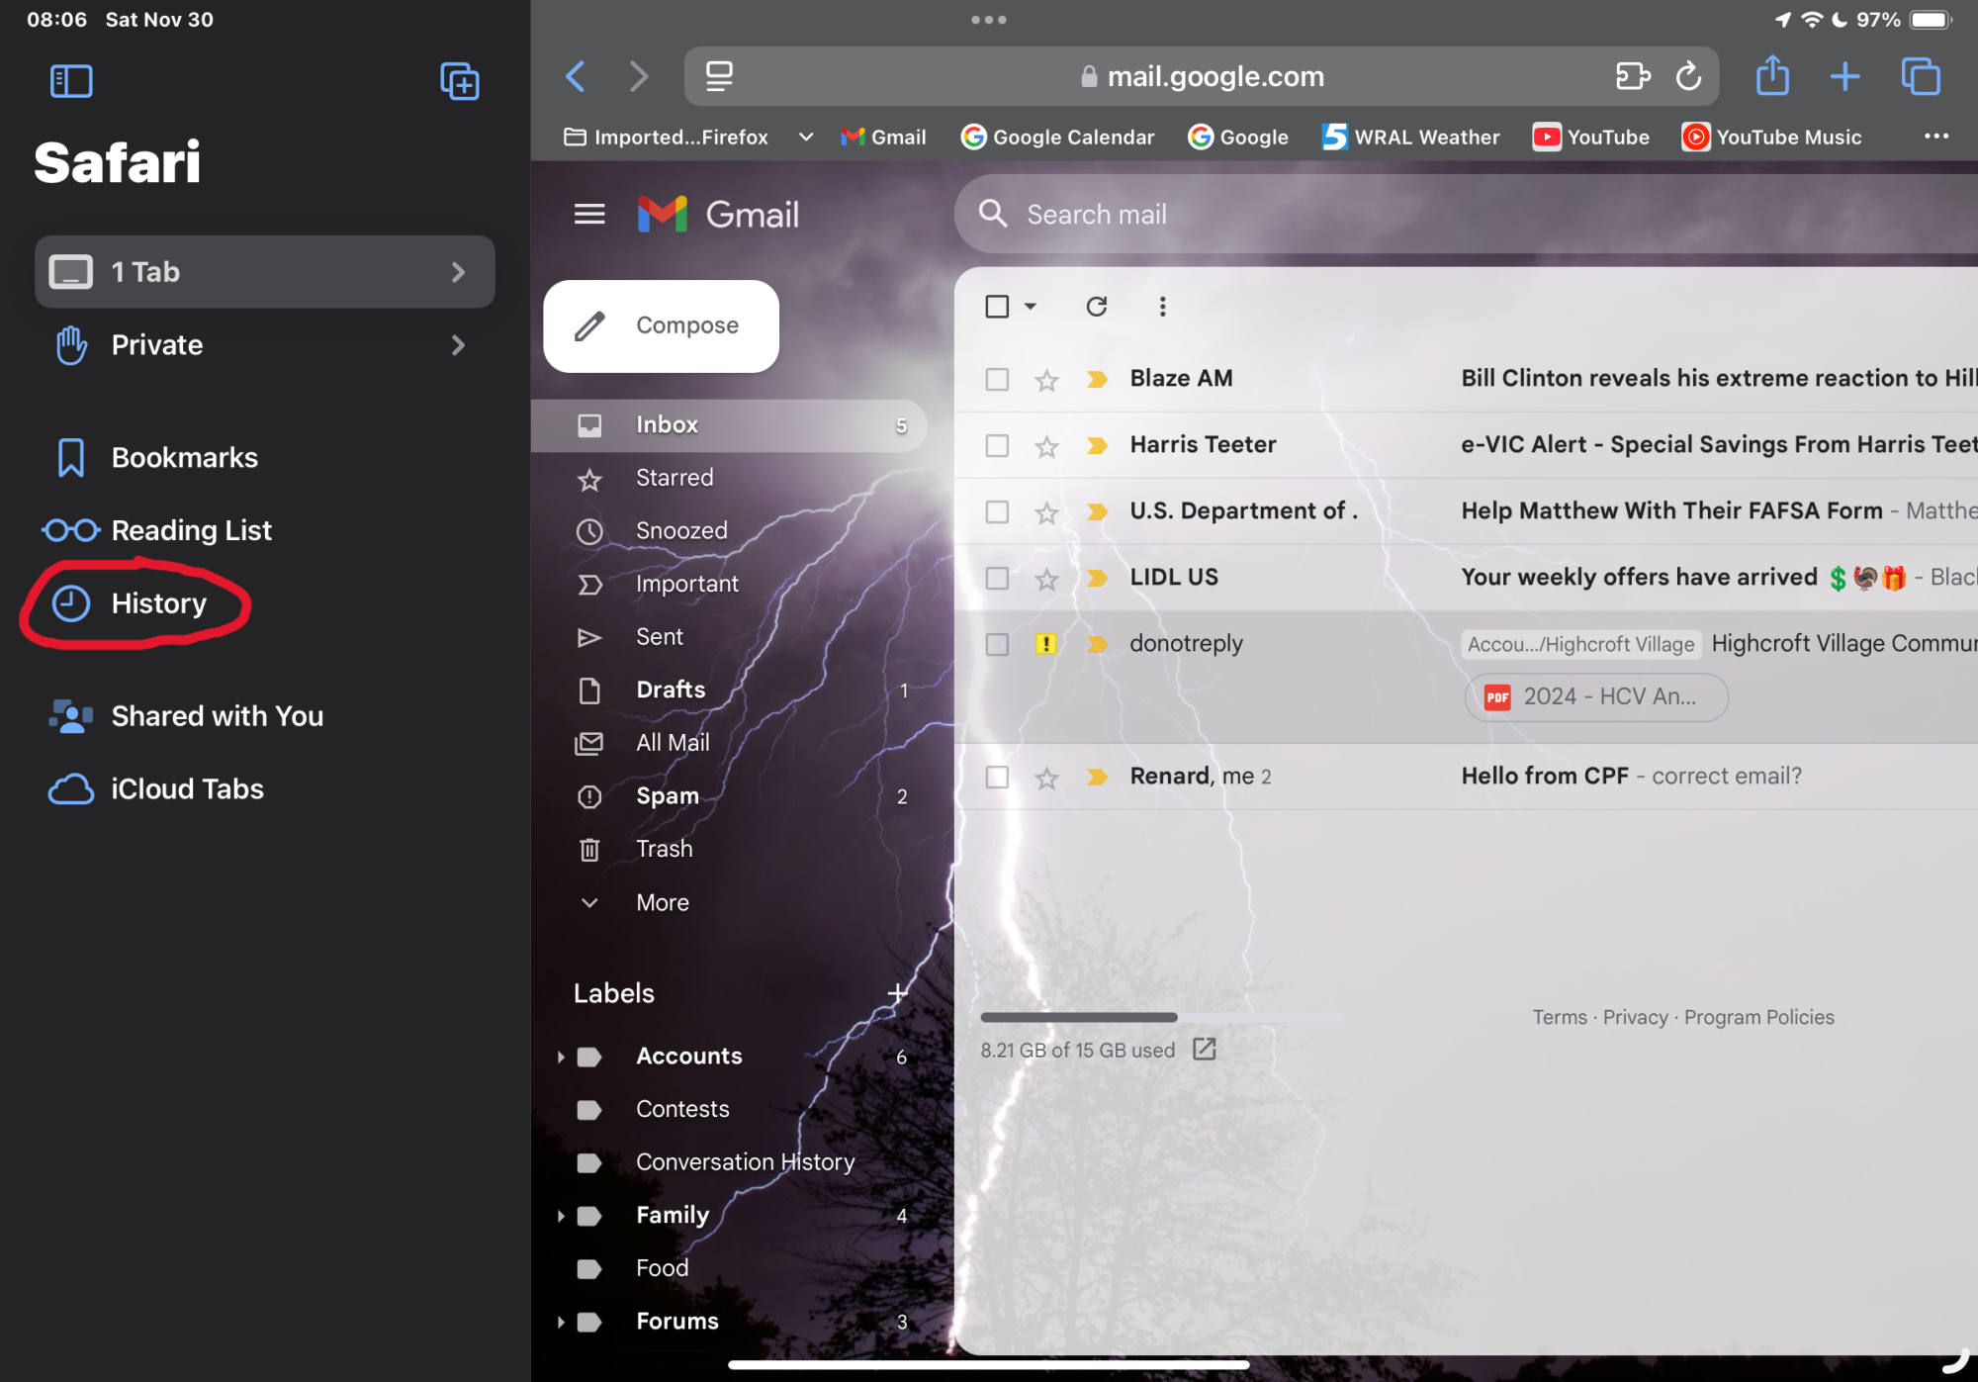1978x1382 pixels.
Task: Open the Privacy link in footer
Action: 1635,1017
